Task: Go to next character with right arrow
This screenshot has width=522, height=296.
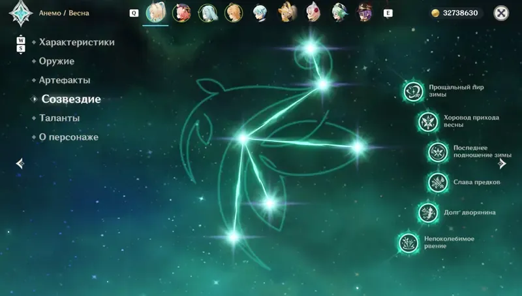Action: point(502,163)
